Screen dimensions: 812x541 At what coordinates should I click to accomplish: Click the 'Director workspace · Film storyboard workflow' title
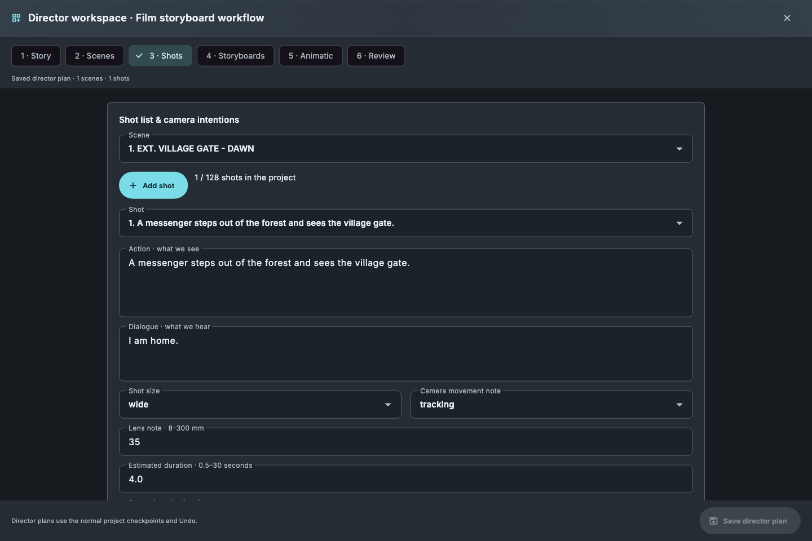146,18
